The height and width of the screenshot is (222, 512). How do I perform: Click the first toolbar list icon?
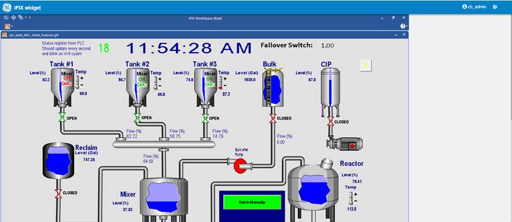6,18
